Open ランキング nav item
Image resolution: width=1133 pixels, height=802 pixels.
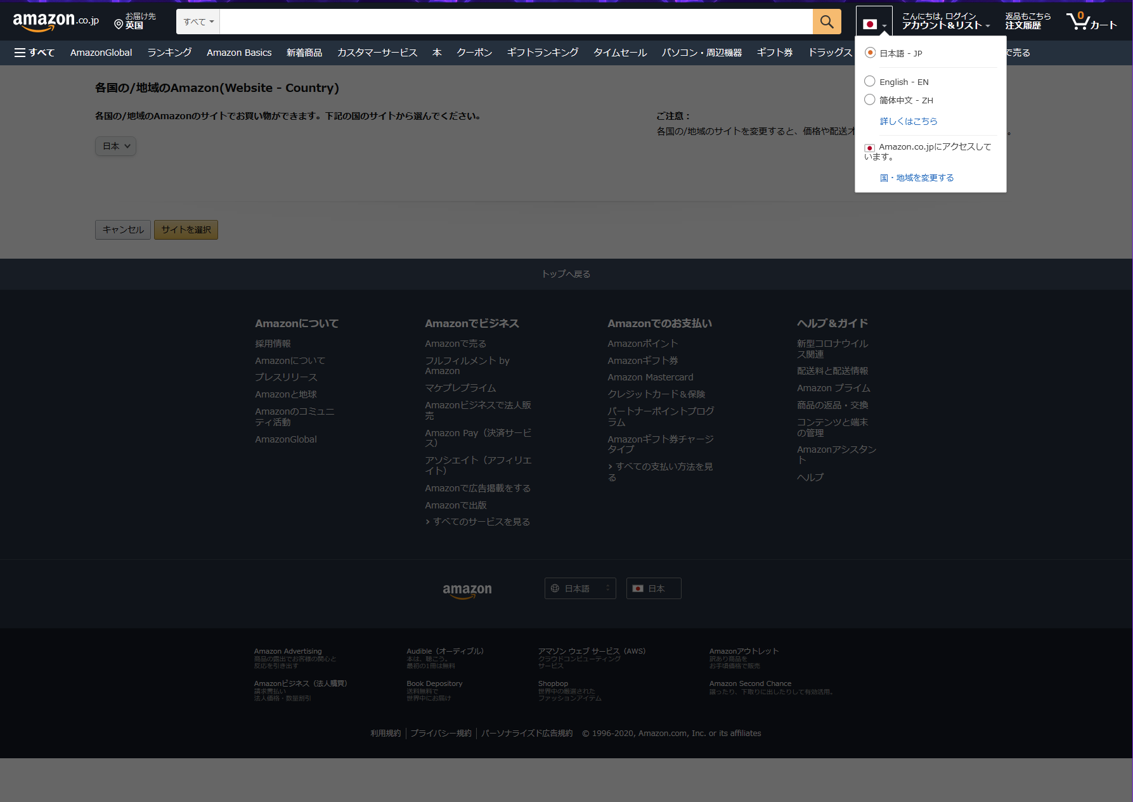[x=169, y=53]
